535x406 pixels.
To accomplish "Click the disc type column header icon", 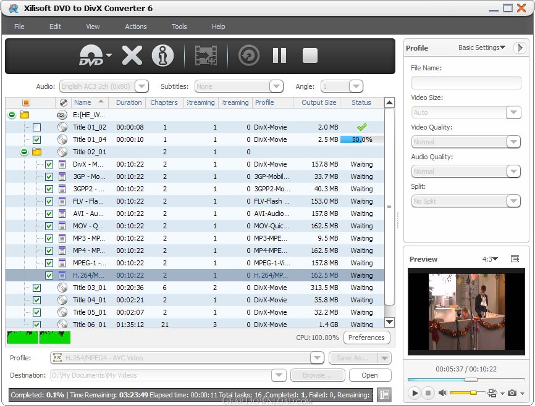I will (x=63, y=102).
